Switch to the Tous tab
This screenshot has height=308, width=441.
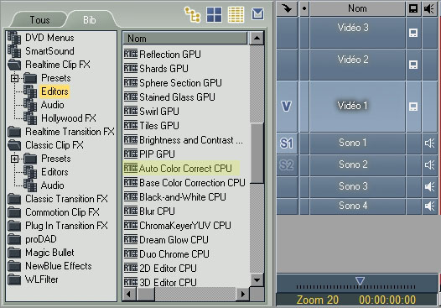[x=39, y=20]
